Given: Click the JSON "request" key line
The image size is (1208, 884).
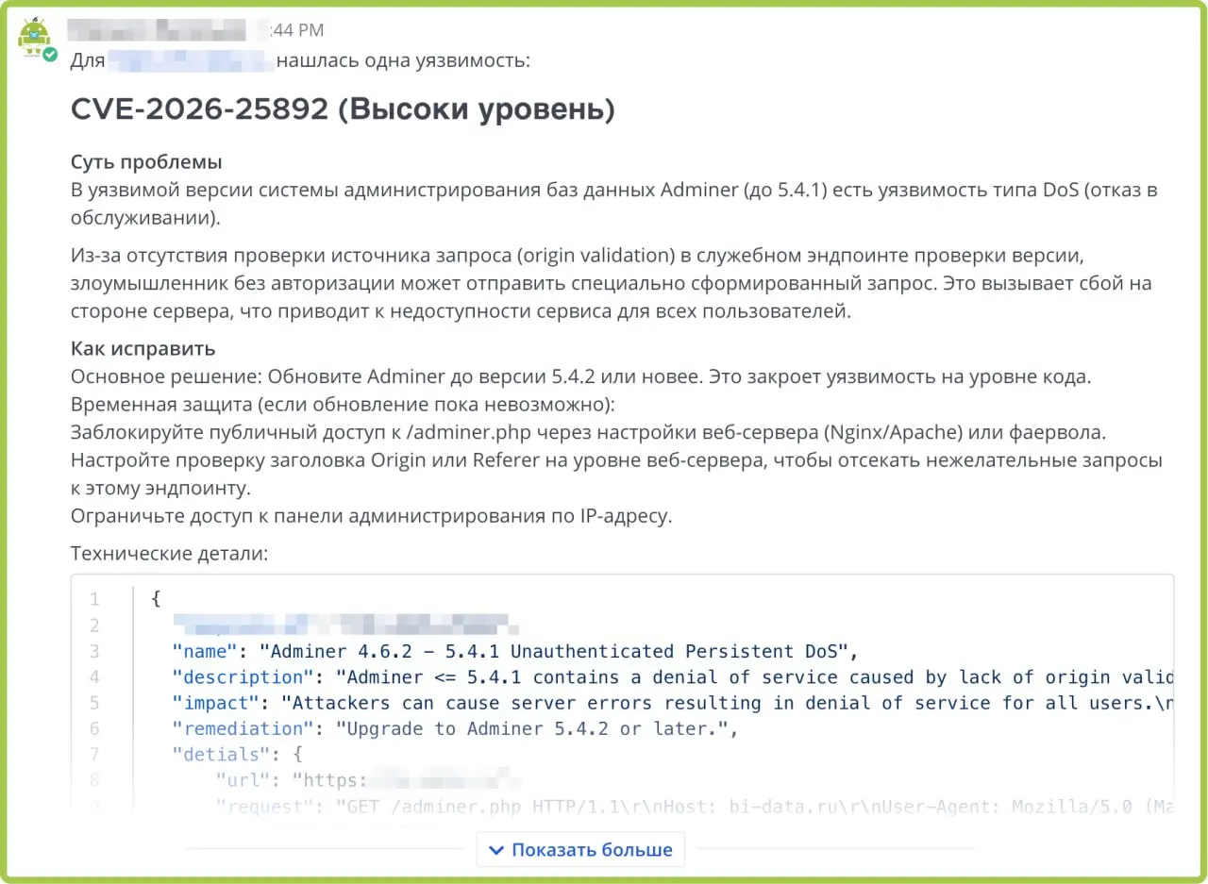Looking at the screenshot, I should 694,807.
